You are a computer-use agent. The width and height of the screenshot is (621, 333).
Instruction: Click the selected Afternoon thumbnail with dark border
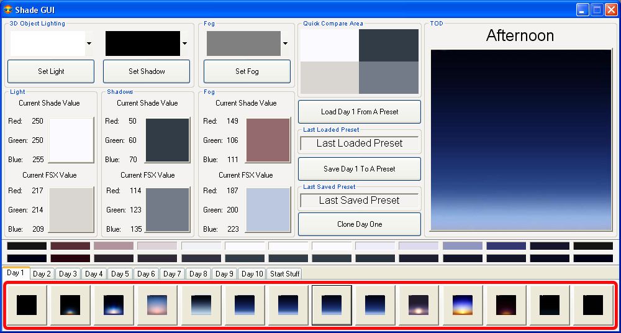coord(332,305)
